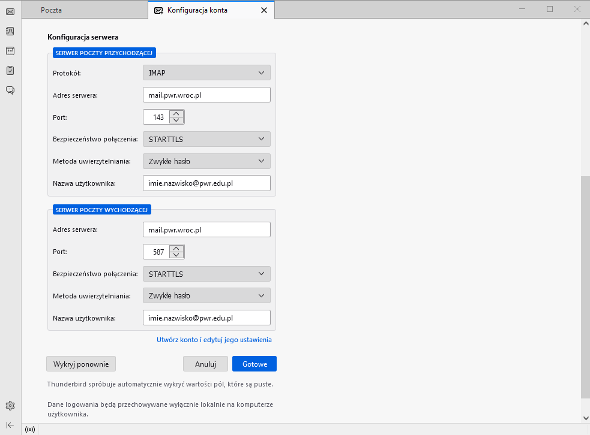The width and height of the screenshot is (590, 435).
Task: Open Settings gear icon in sidebar
Action: (x=10, y=406)
